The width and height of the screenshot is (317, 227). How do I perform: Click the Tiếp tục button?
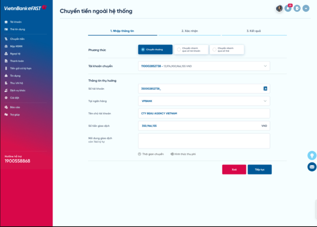point(260,170)
